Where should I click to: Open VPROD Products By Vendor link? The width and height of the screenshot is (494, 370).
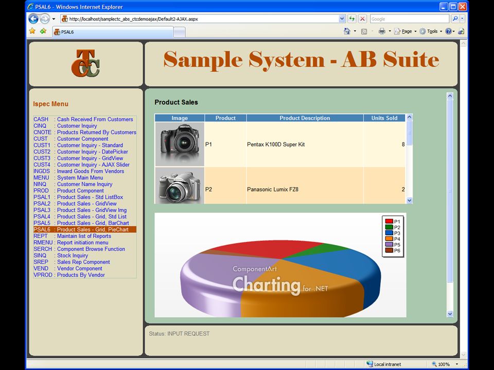pyautogui.click(x=69, y=275)
